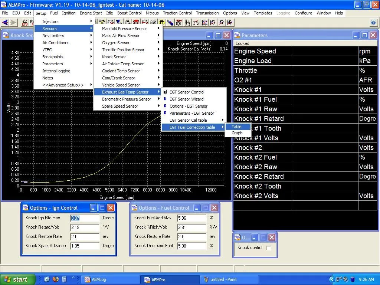This screenshot has width=380, height=285.
Task: Click the Windows Start button
Action: coord(17,279)
